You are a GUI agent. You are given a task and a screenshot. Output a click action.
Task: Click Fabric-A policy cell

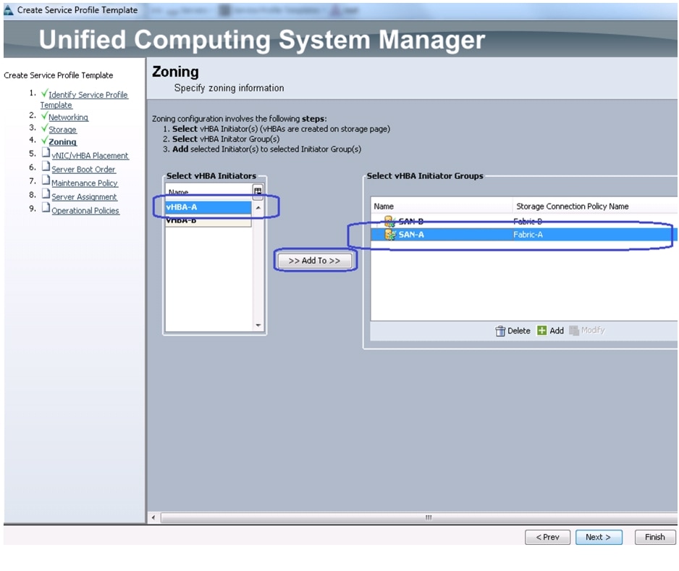[528, 235]
